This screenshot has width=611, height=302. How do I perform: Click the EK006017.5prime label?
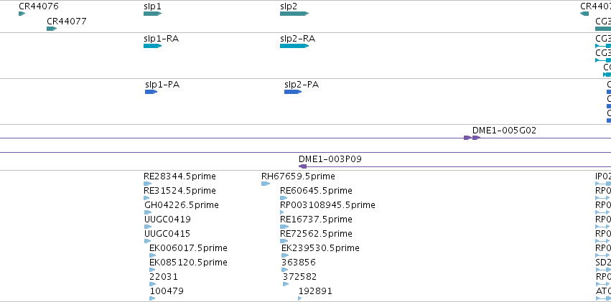point(189,249)
